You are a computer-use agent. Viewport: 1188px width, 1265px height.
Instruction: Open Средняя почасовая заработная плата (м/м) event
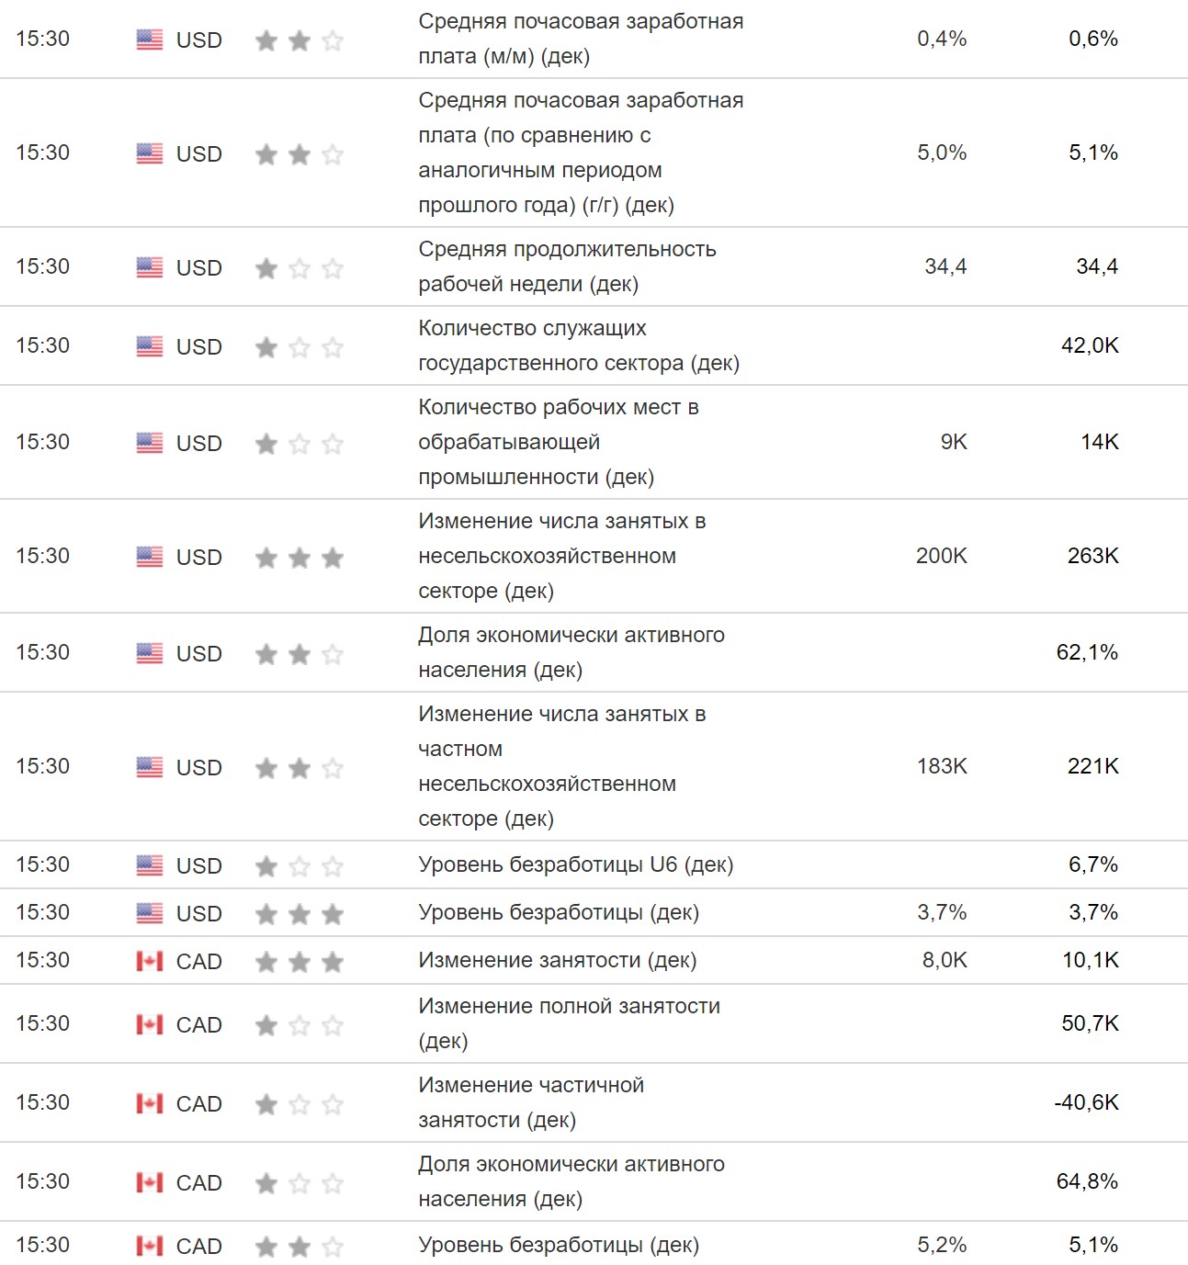(x=580, y=39)
